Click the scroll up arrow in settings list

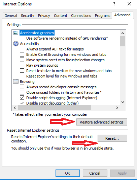[x=123, y=33]
